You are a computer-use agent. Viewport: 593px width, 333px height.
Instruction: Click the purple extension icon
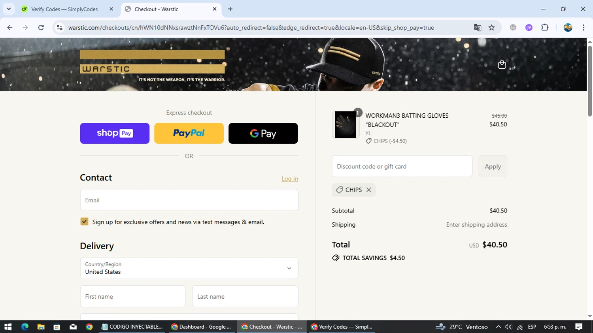pos(529,28)
